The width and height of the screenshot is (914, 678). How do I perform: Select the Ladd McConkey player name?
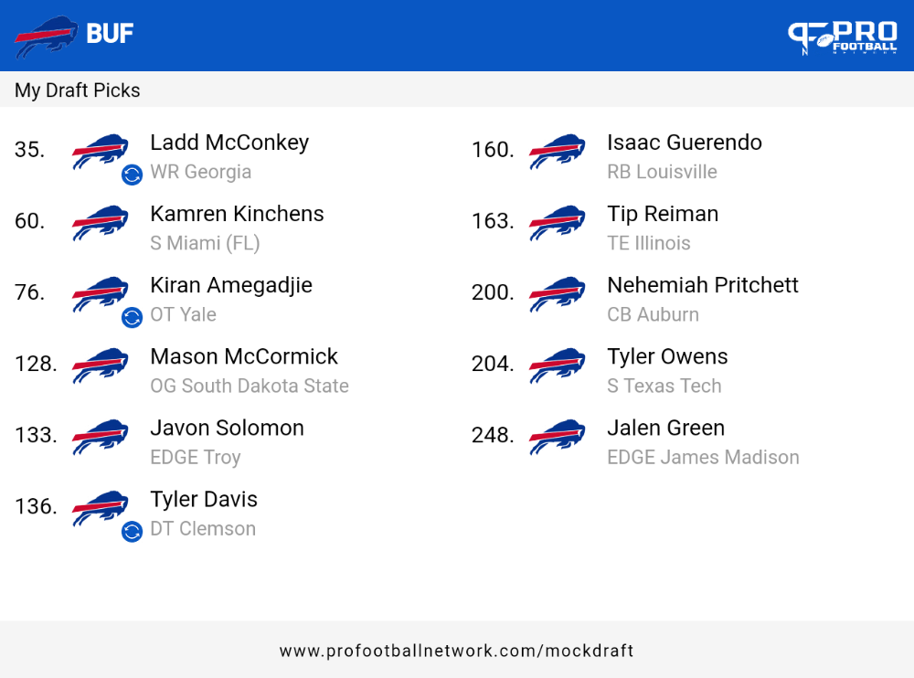[x=229, y=143]
